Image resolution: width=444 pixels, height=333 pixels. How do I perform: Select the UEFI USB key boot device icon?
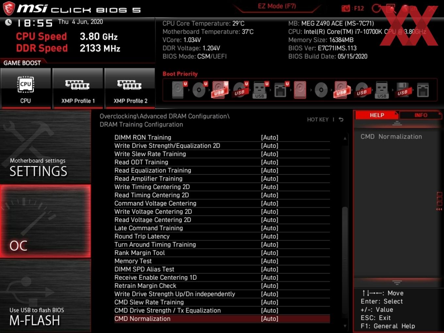261,90
